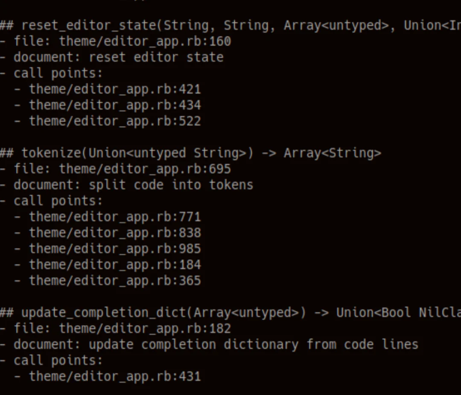Click call point theme/editor_app.rb:421
The width and height of the screenshot is (461, 395).
click(115, 89)
